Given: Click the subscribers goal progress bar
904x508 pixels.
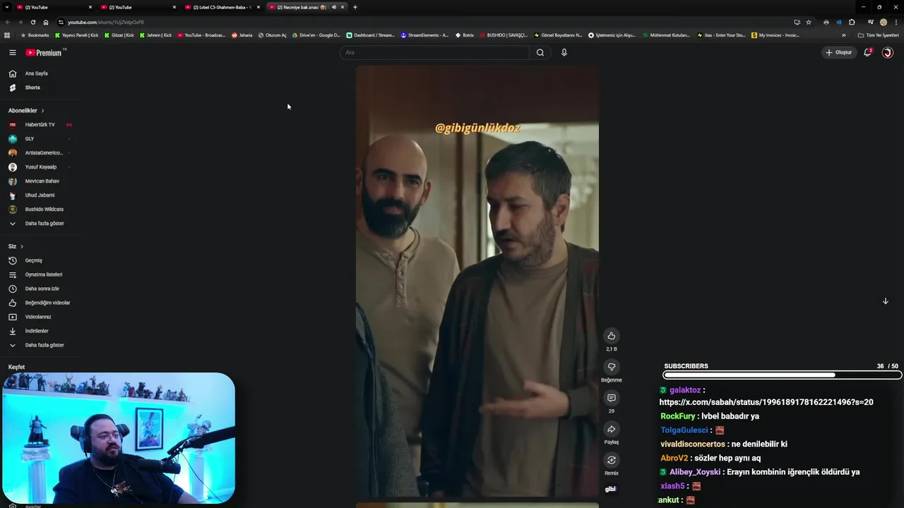Looking at the screenshot, I should (782, 375).
